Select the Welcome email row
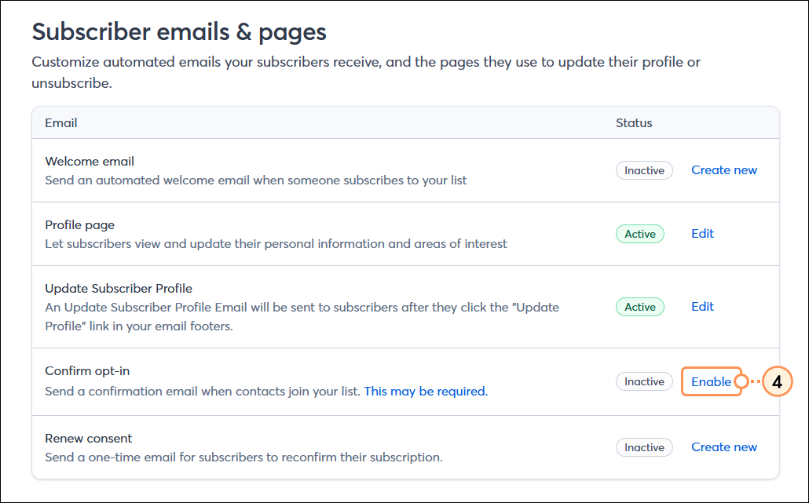 coord(314,170)
